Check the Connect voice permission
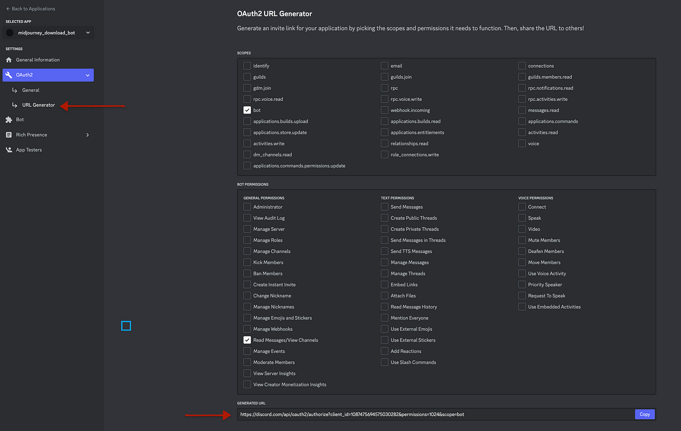 (522, 207)
